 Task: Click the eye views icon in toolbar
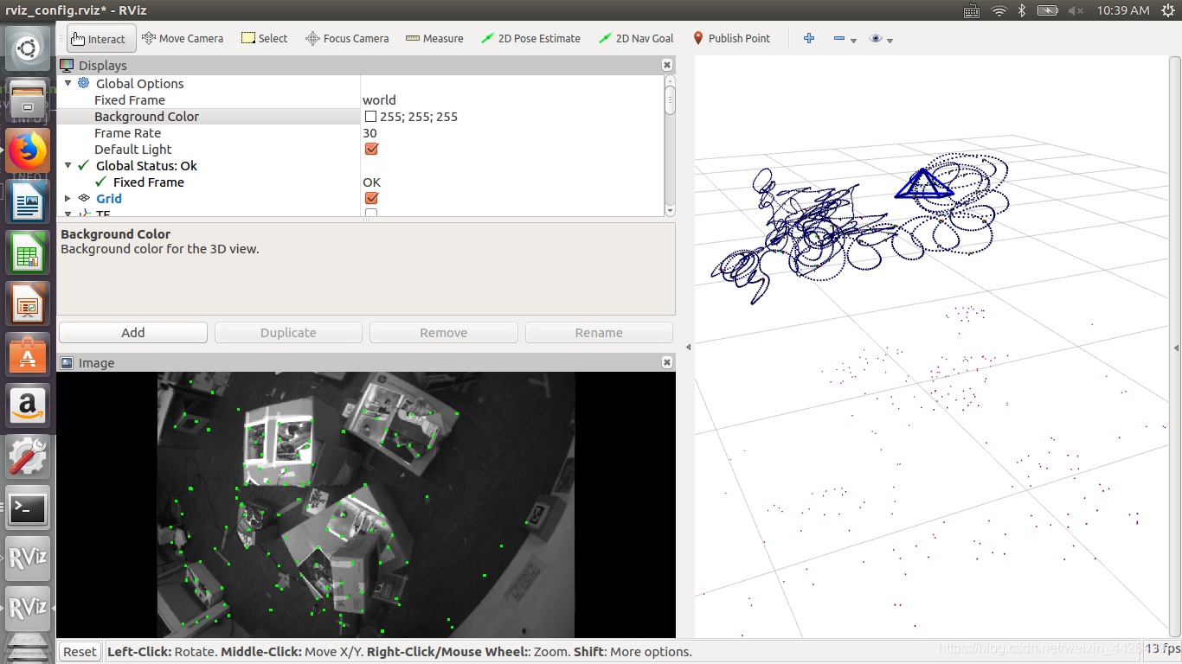pos(876,39)
